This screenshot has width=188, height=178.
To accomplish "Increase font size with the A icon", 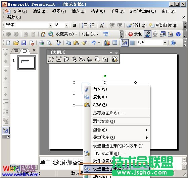I will 102,25.
